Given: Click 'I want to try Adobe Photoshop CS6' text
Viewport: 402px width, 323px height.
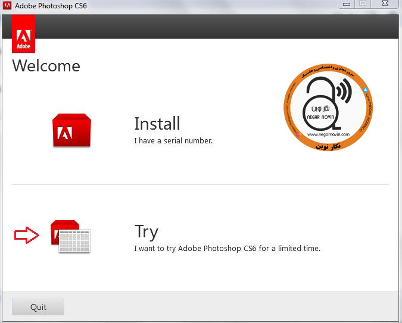Looking at the screenshot, I should coord(195,249).
